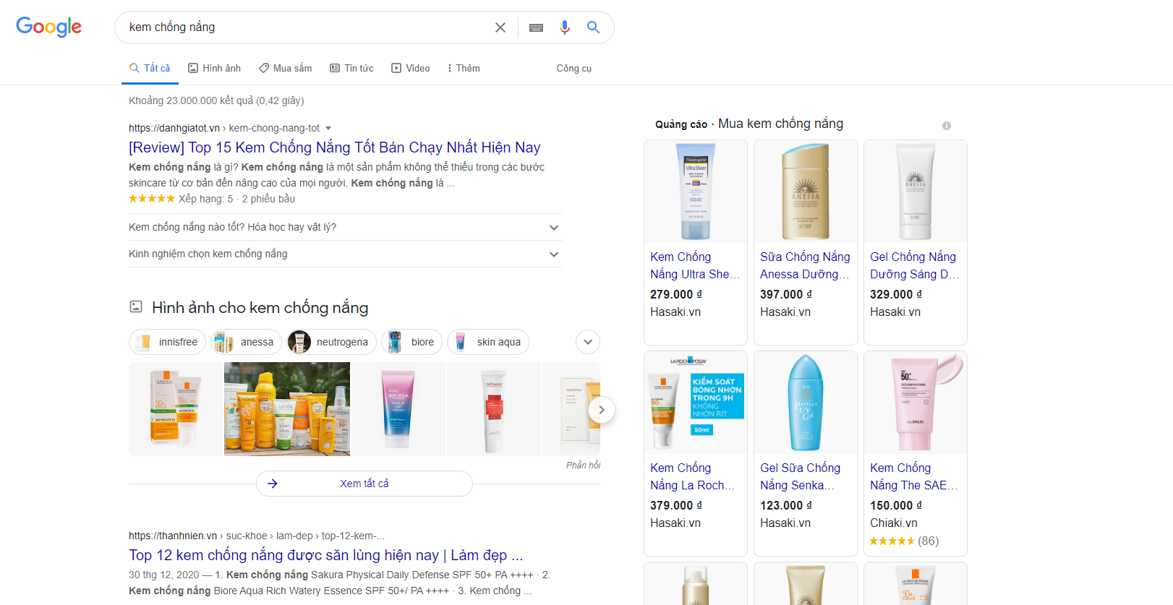The height and width of the screenshot is (605, 1173).
Task: Open Kem Chống Nắng La Roche product title
Action: 693,476
